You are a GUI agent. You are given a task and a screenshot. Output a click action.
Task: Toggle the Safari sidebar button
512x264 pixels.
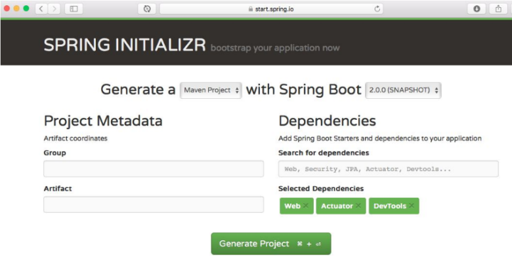[74, 9]
